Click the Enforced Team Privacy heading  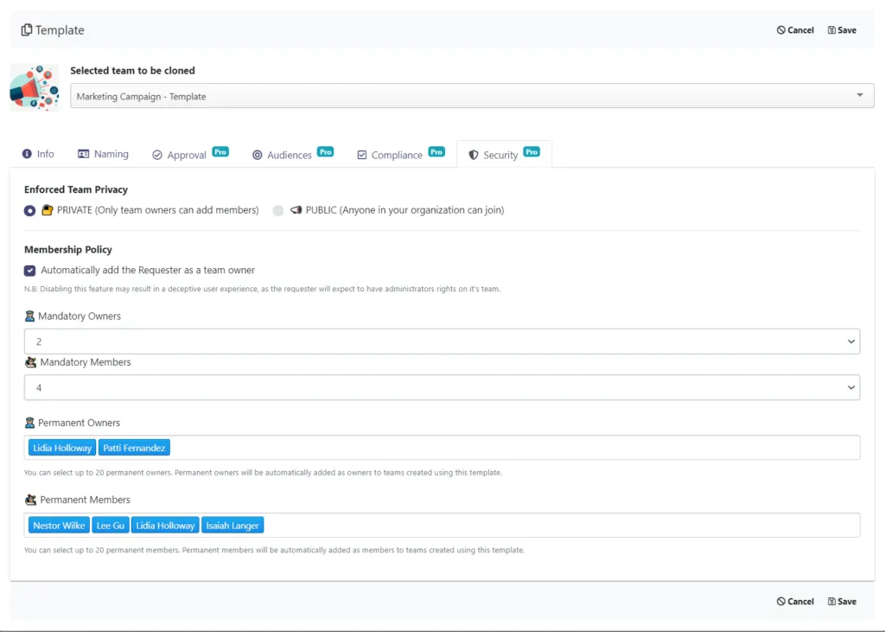76,189
